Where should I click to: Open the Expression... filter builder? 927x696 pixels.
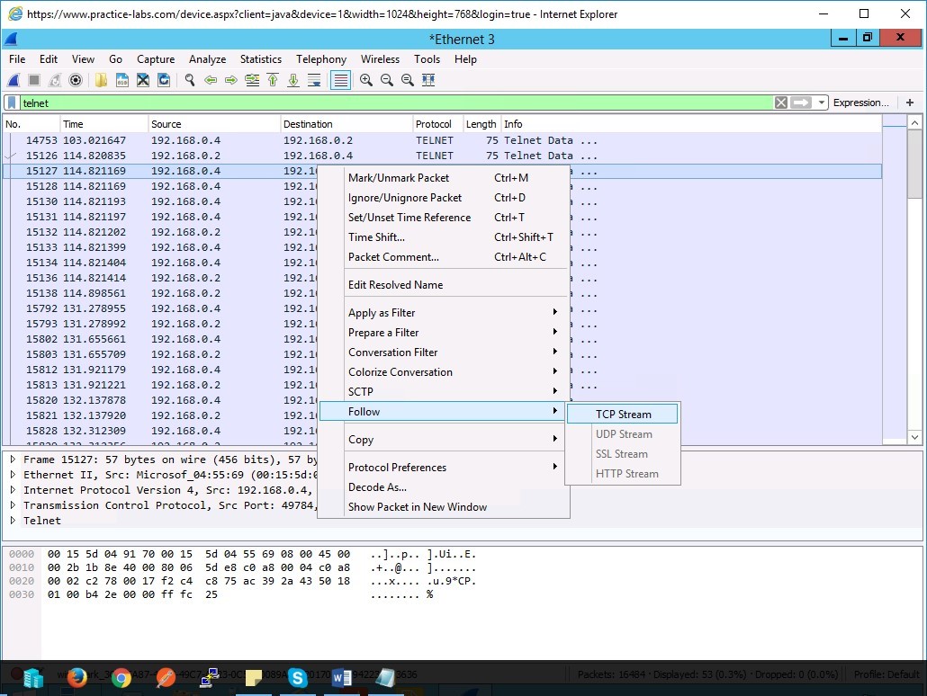pos(860,103)
